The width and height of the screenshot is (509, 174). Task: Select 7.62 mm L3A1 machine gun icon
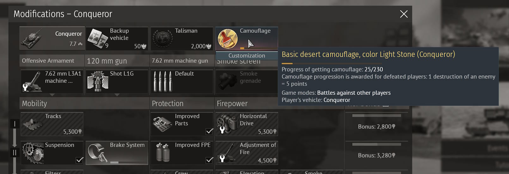[32, 81]
